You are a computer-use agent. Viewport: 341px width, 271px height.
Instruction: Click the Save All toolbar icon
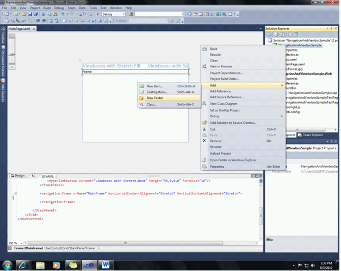tap(37, 14)
